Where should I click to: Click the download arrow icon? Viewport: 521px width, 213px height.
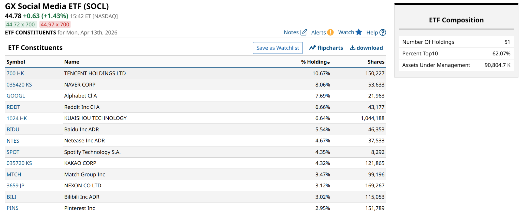[x=352, y=48]
